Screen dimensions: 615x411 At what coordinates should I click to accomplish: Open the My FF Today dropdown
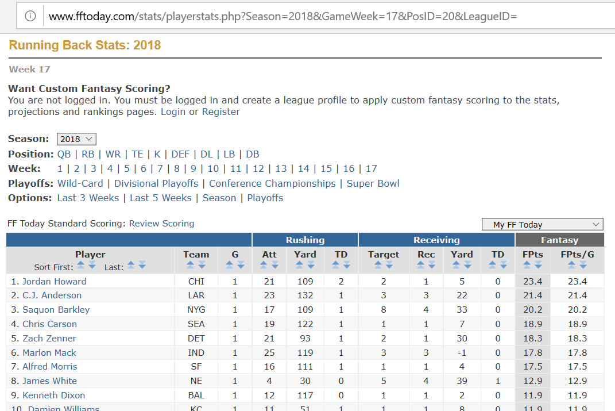pyautogui.click(x=543, y=225)
